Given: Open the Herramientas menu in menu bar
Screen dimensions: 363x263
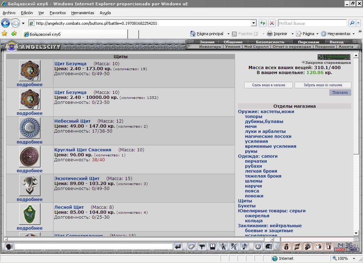Looking at the screenshot, I should [83, 13].
